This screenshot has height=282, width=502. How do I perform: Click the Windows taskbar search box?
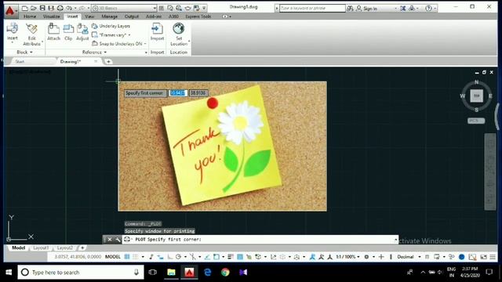click(81, 273)
